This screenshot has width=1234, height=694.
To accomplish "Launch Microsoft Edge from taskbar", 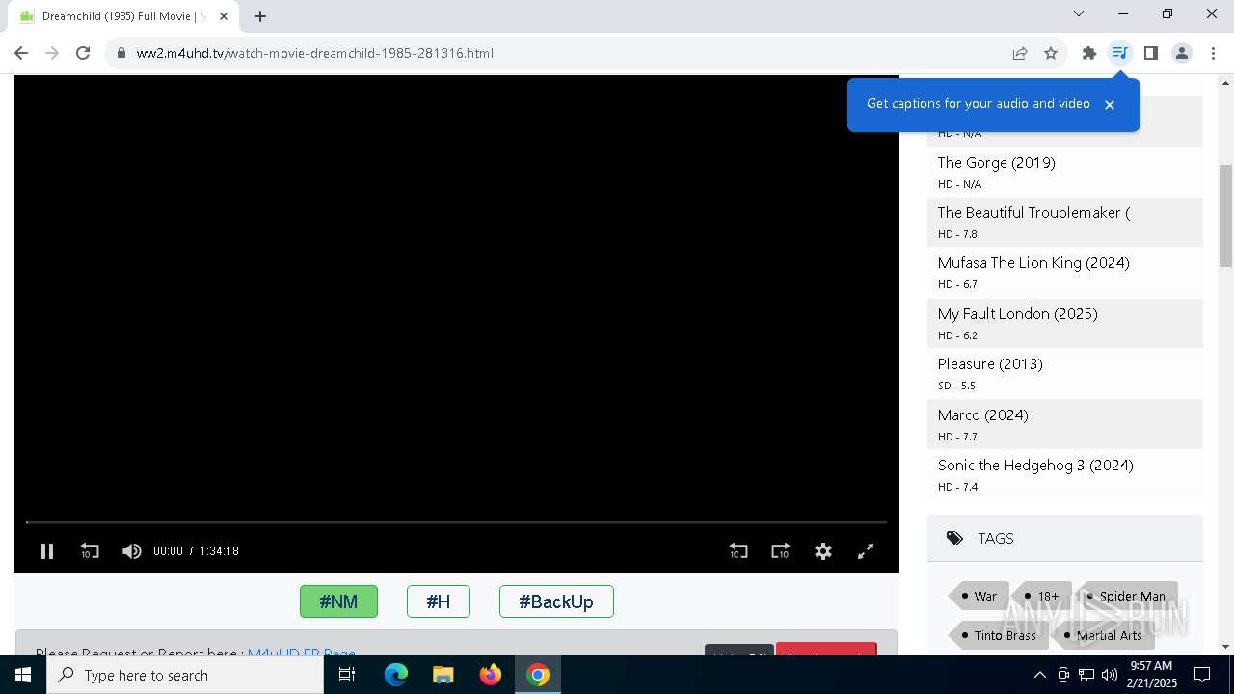I will coord(396,675).
